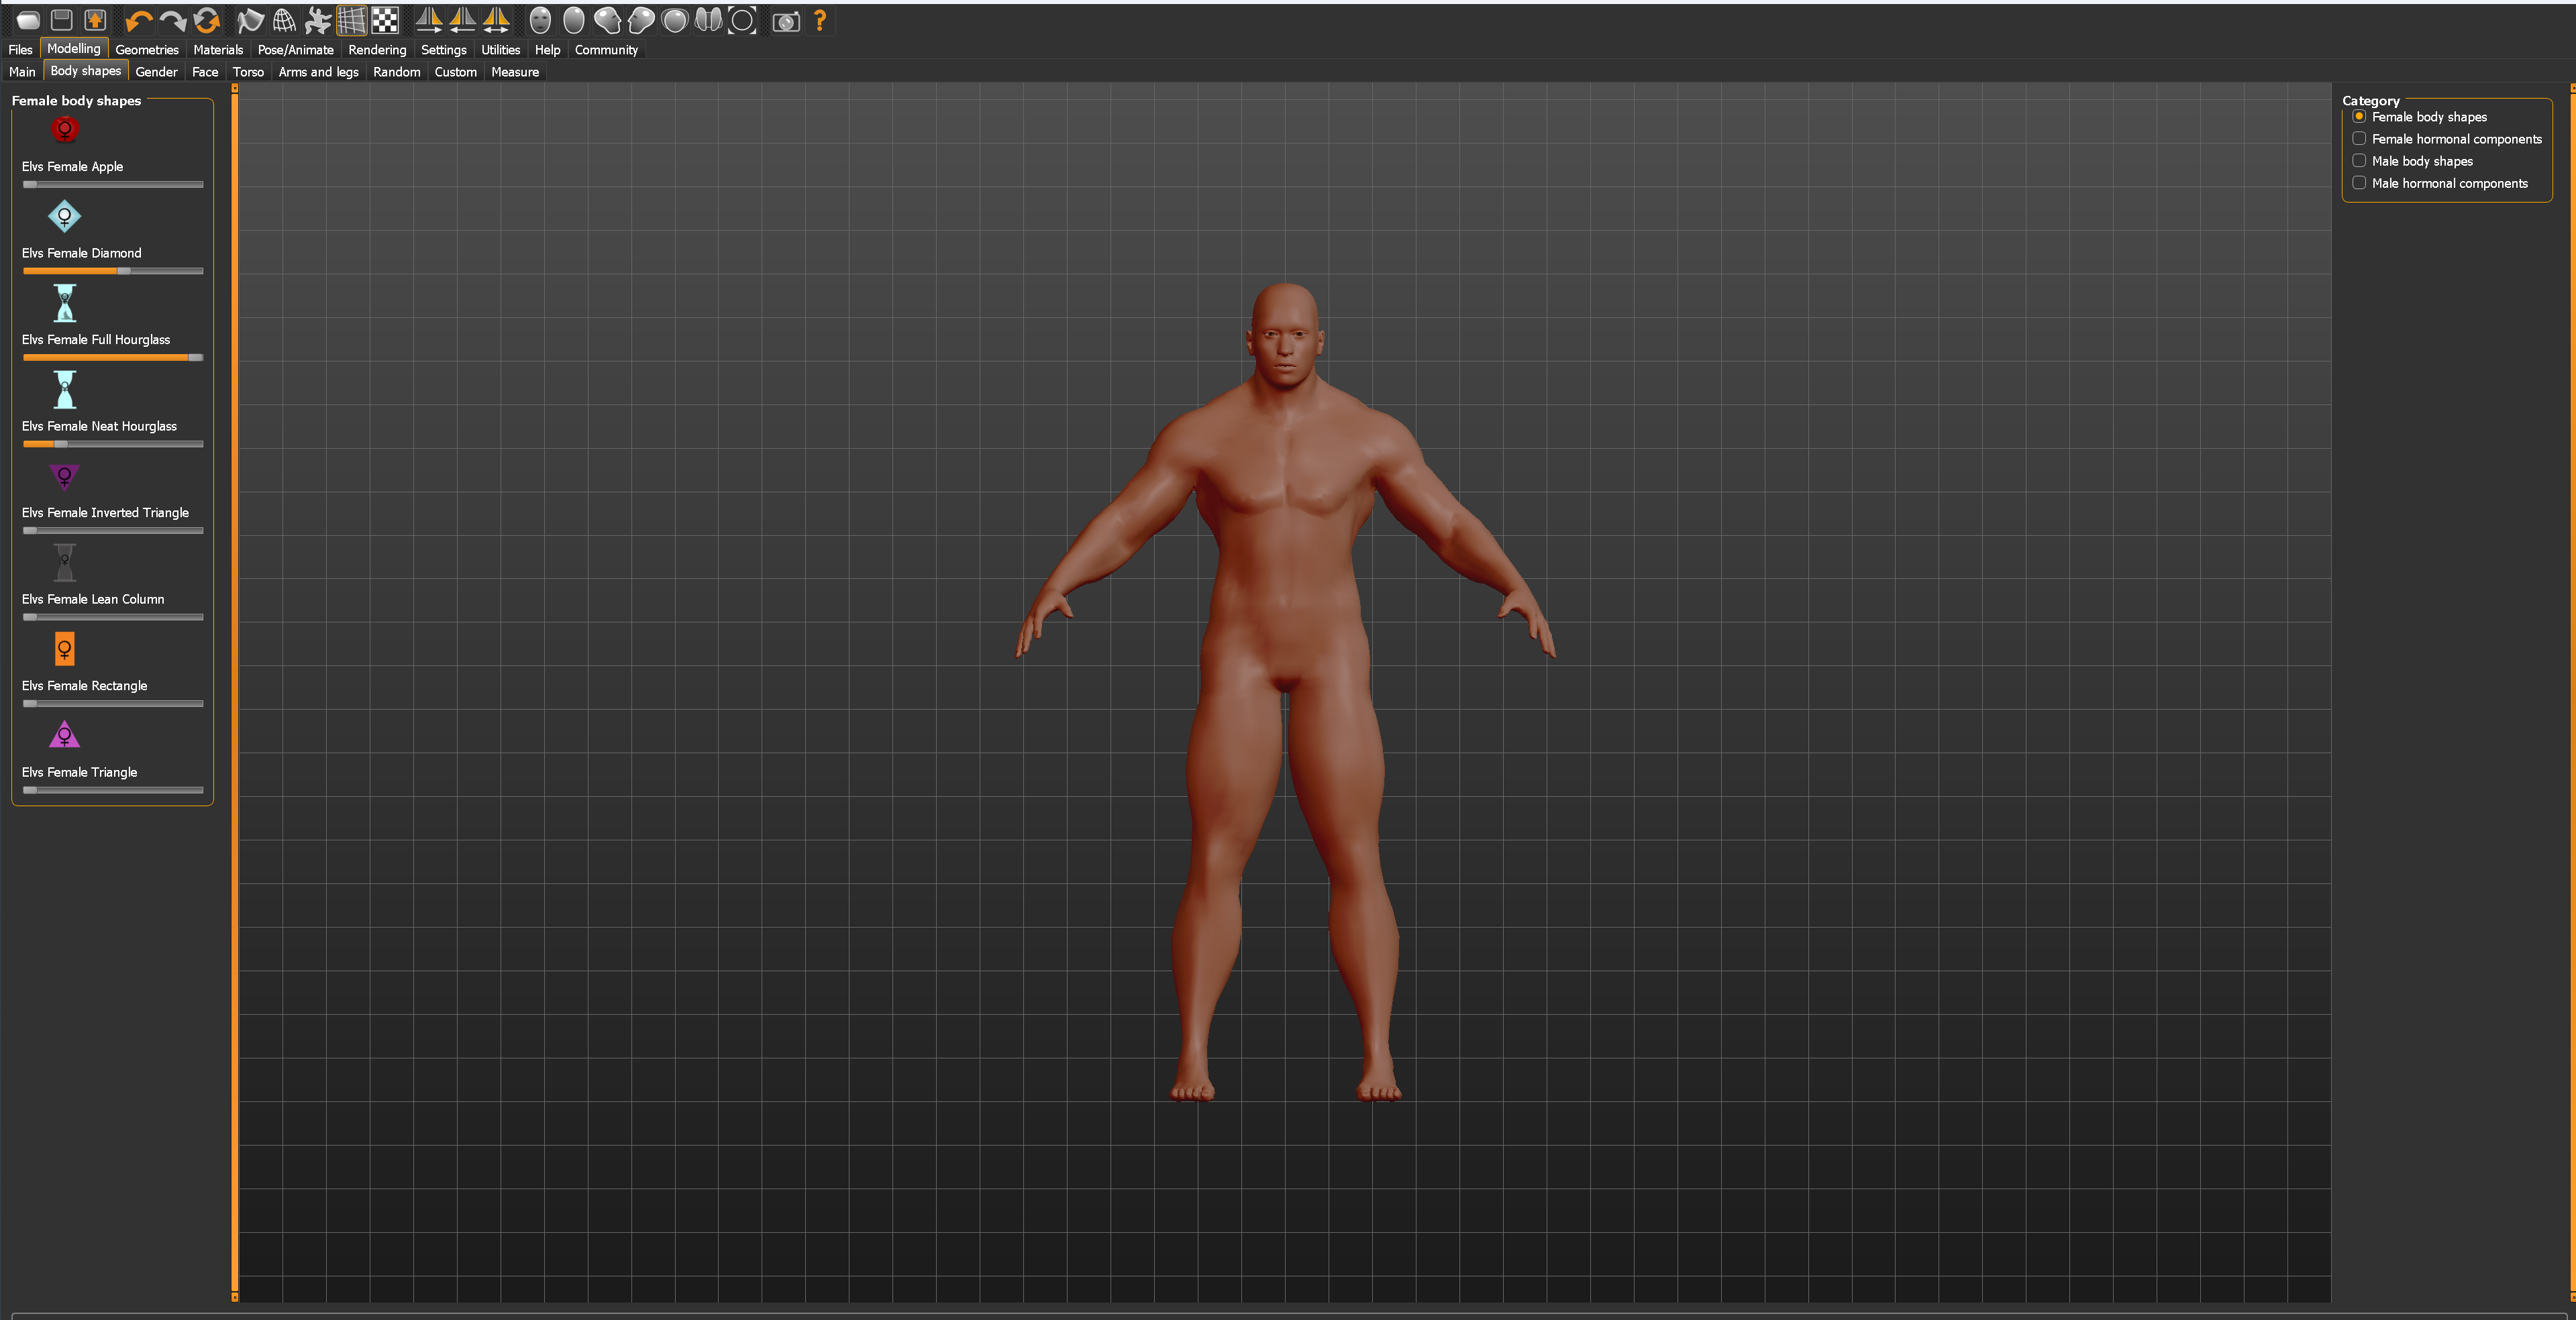This screenshot has width=2576, height=1320.
Task: Toggle the wireframe mesh view icon
Action: pyautogui.click(x=284, y=21)
